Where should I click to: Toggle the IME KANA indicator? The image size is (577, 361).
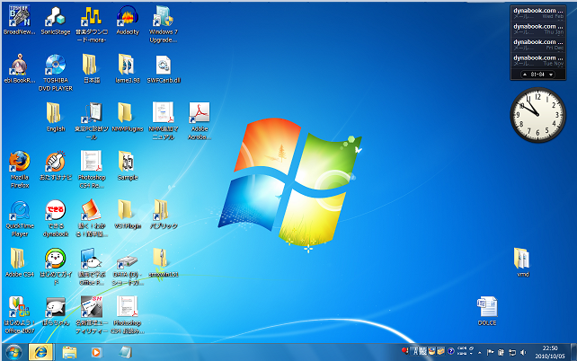tap(461, 353)
